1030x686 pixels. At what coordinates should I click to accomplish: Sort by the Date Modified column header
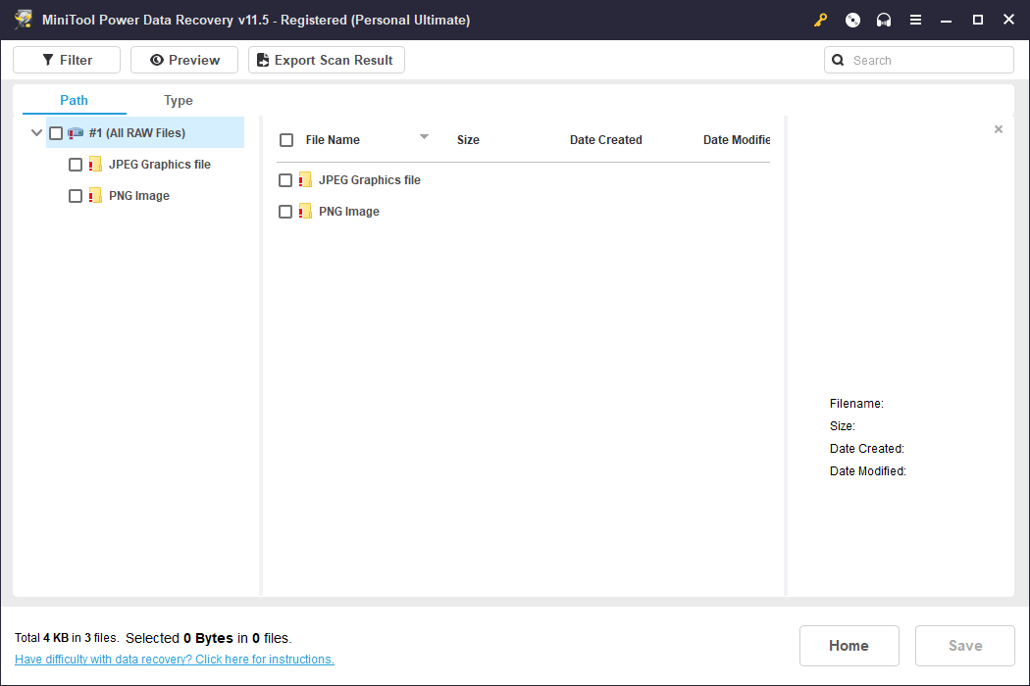(x=737, y=140)
